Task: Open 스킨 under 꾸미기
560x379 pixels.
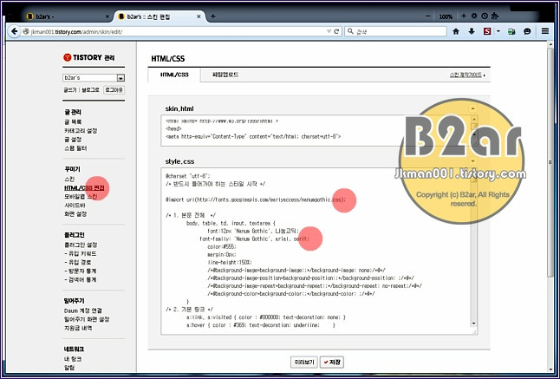Action: coord(69,179)
